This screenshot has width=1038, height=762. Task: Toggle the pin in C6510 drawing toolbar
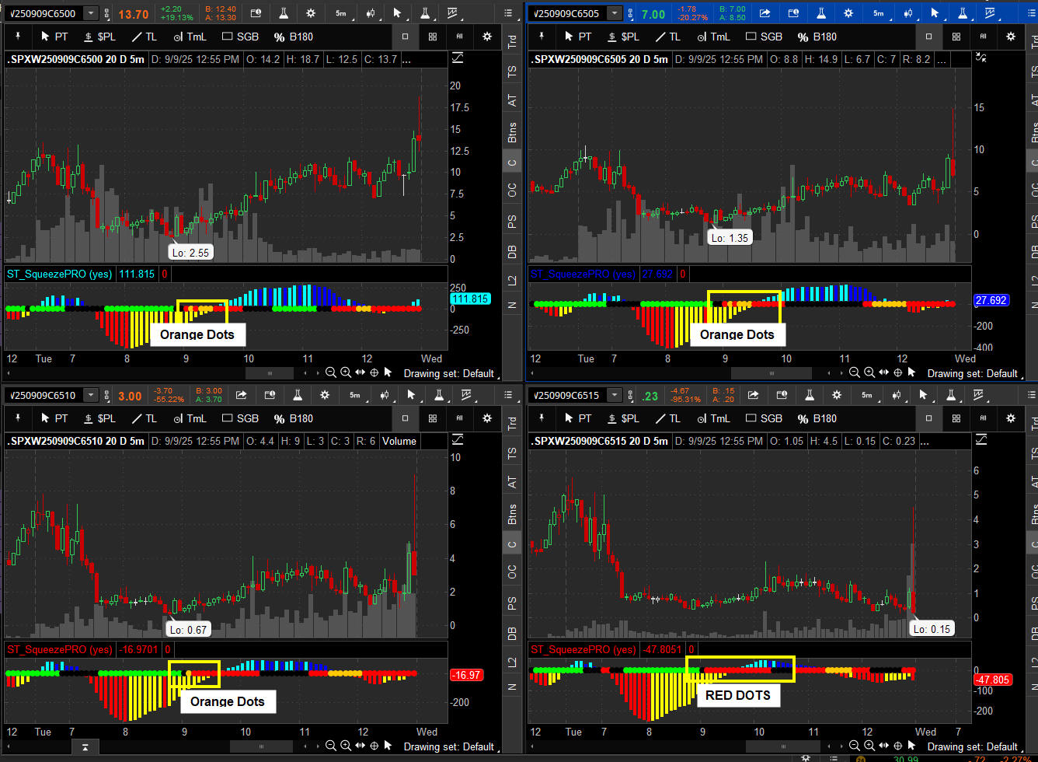tap(18, 418)
